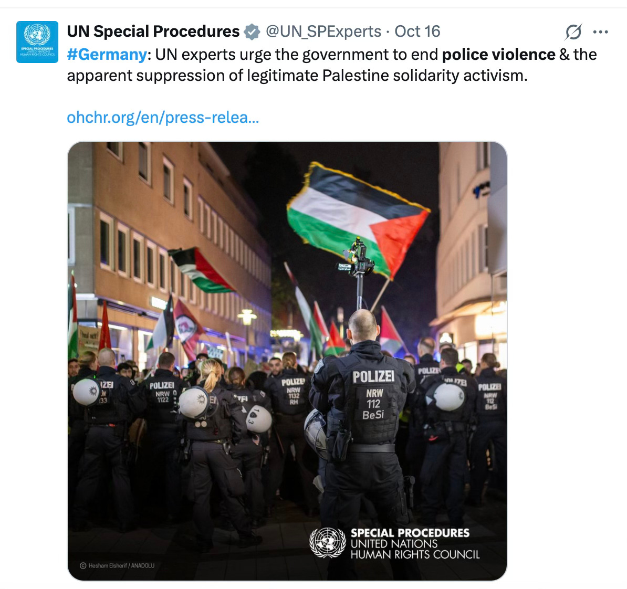The image size is (627, 589).
Task: Click the "SPECIAL PROCEDURES" watermark text
Action: coord(410,533)
